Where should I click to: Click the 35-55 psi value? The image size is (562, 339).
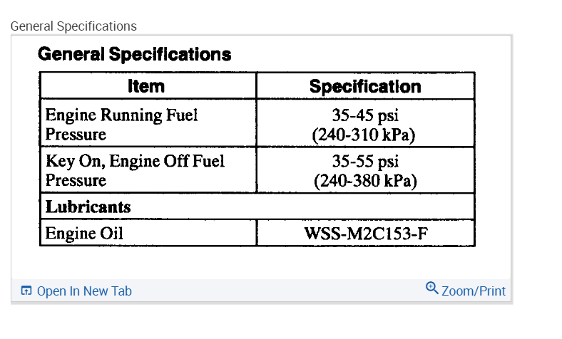(x=365, y=162)
